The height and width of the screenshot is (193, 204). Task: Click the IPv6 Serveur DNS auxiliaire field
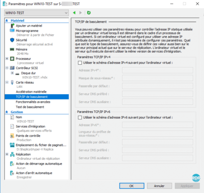click(158, 158)
